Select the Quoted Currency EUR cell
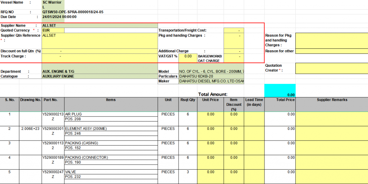 53,30
